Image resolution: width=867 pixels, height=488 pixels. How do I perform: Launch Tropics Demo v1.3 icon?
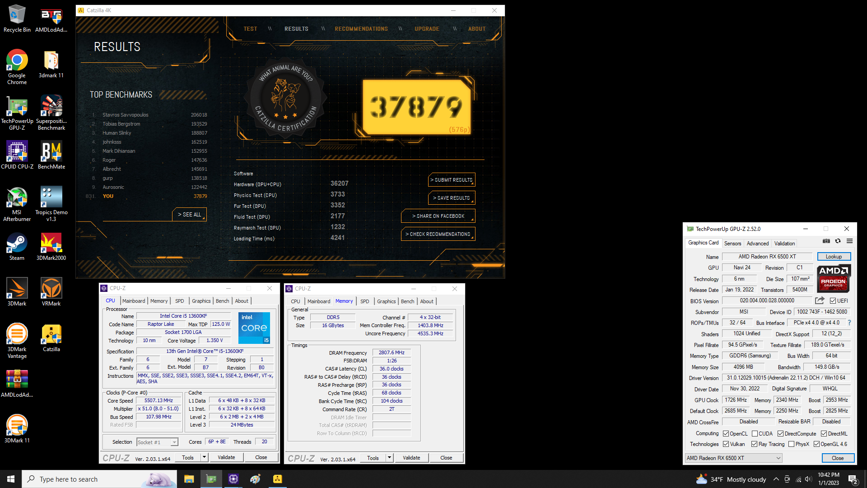(51, 204)
